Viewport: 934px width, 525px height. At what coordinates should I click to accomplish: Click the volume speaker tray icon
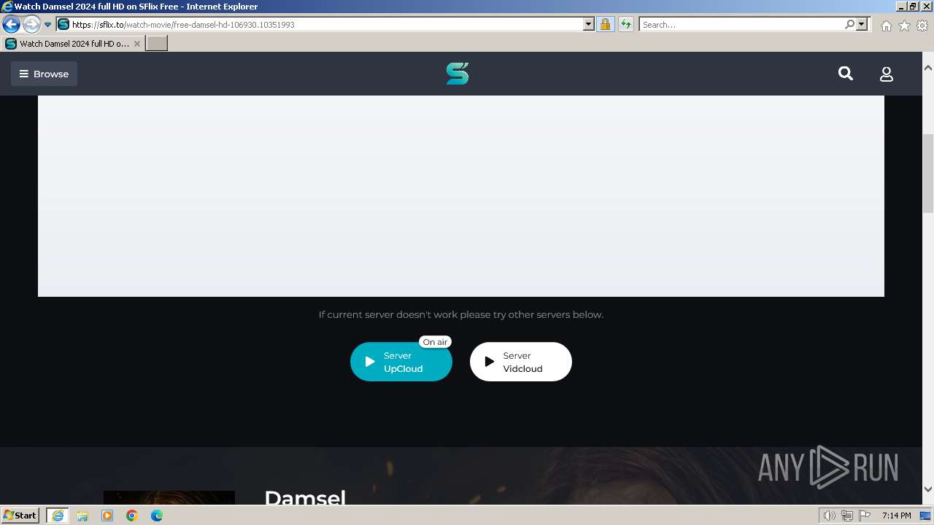coord(830,516)
